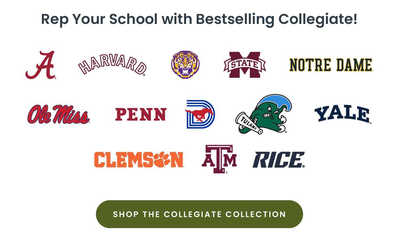Open the Mississippi State M logo
Viewport: 399px width, 248px height.
245,65
